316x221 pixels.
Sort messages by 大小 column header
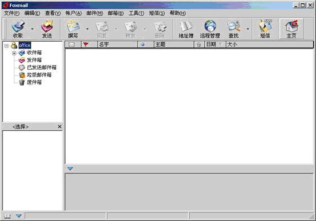click(270, 45)
